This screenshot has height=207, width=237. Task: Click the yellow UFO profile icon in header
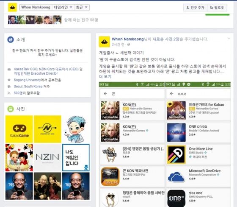(x=12, y=7)
